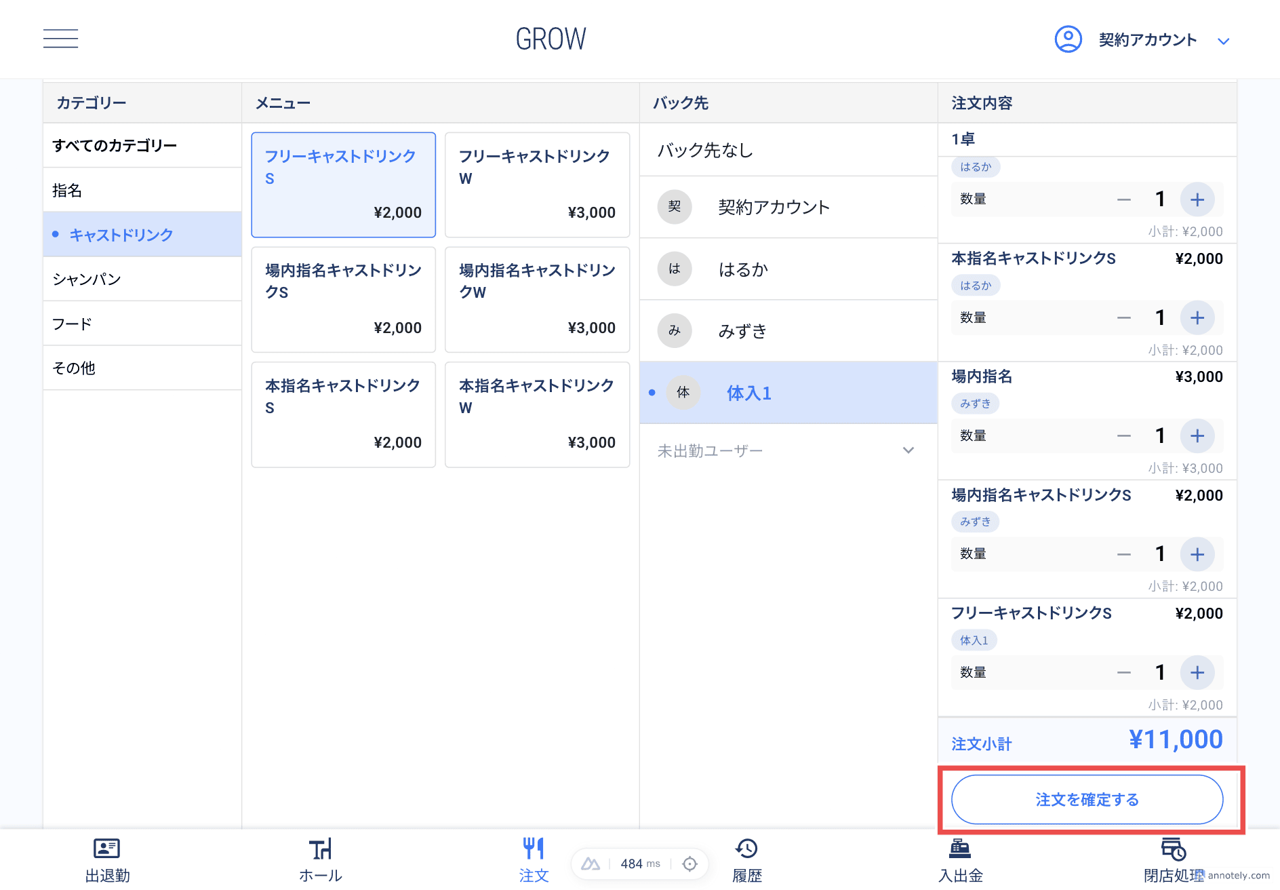Open the 履歴 history icon
The height and width of the screenshot is (890, 1280).
(x=746, y=849)
